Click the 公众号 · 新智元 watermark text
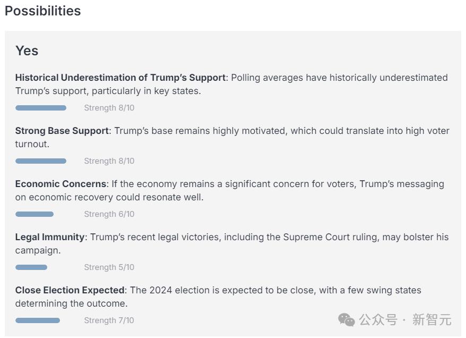This screenshot has width=466, height=338. coord(405,319)
